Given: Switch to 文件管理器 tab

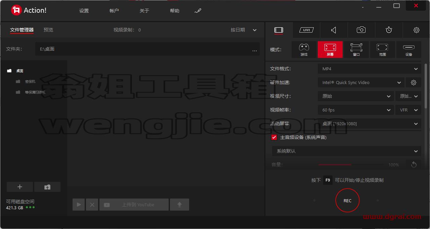Looking at the screenshot, I should pos(22,30).
